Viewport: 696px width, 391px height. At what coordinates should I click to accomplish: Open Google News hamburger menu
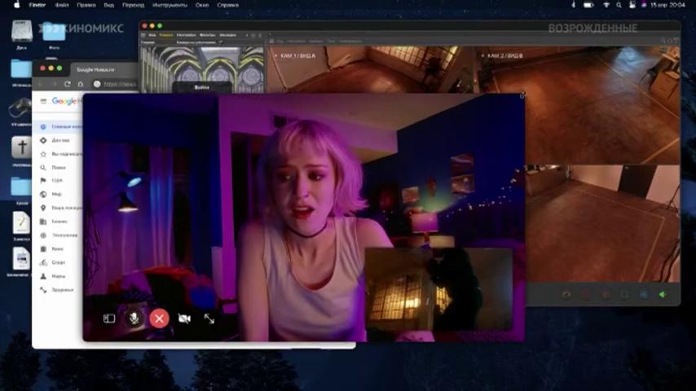(43, 101)
